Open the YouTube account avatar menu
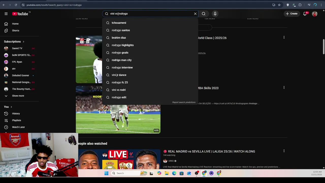 315,14
